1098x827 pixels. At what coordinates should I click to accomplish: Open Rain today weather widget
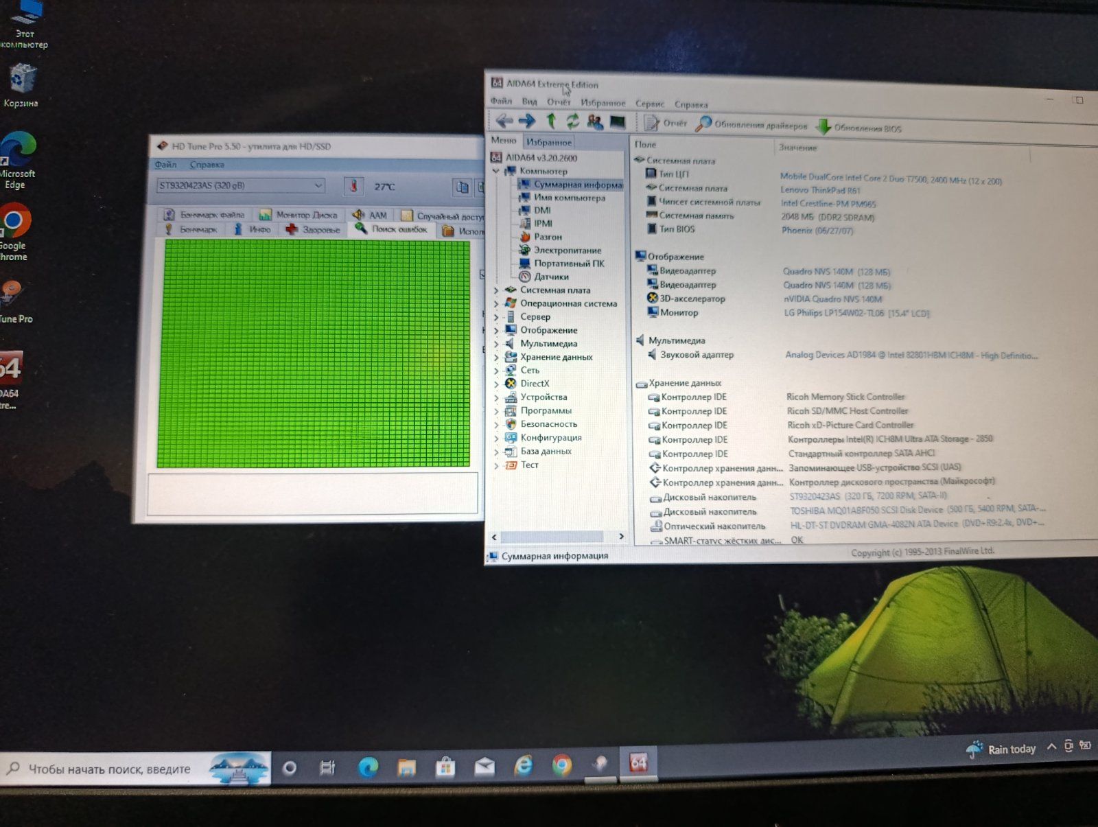point(1001,749)
